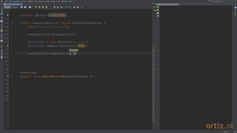
Task: Minimize the Output window group
Action: click(232, 4)
